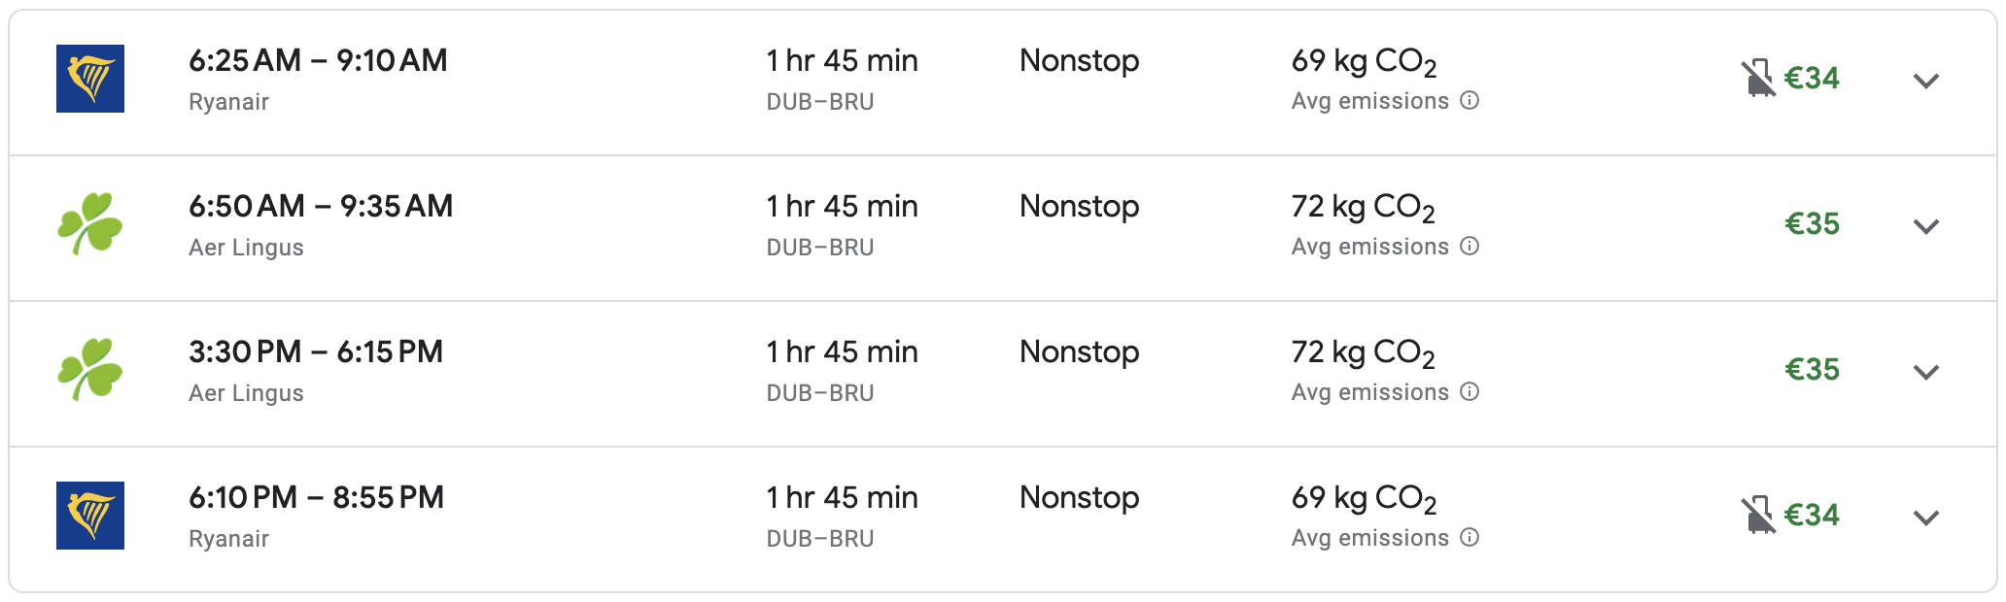Viewport: 2006px width, 602px height.
Task: Select the €34 price on 6:10 PM flight
Action: [x=1812, y=516]
